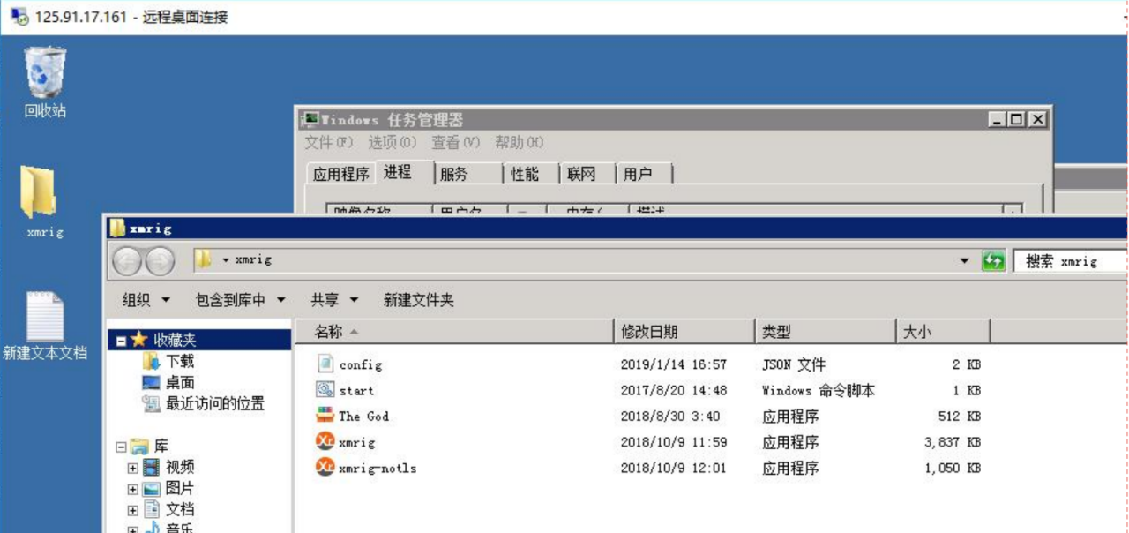Sort files by 大小 column header
The width and height of the screenshot is (1129, 533).
click(943, 332)
